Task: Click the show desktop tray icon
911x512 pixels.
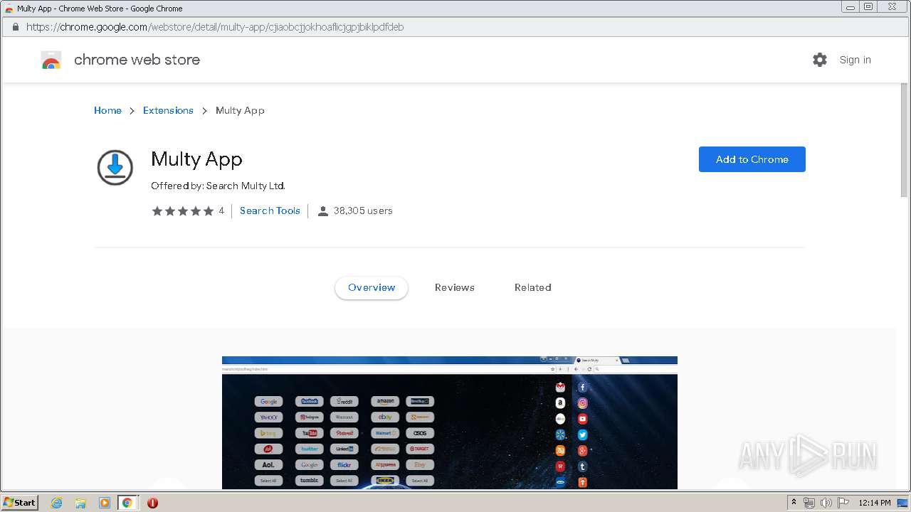Action: (x=902, y=503)
